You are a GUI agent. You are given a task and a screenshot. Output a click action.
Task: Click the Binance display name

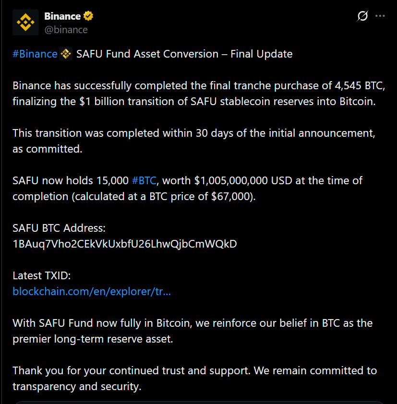[x=62, y=16]
